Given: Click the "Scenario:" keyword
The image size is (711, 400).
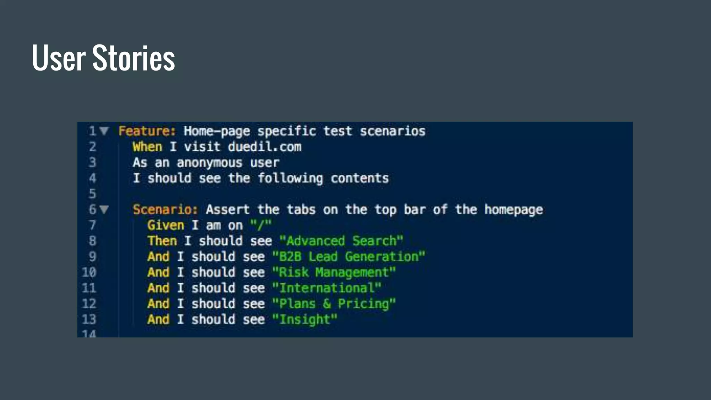Looking at the screenshot, I should click(165, 209).
